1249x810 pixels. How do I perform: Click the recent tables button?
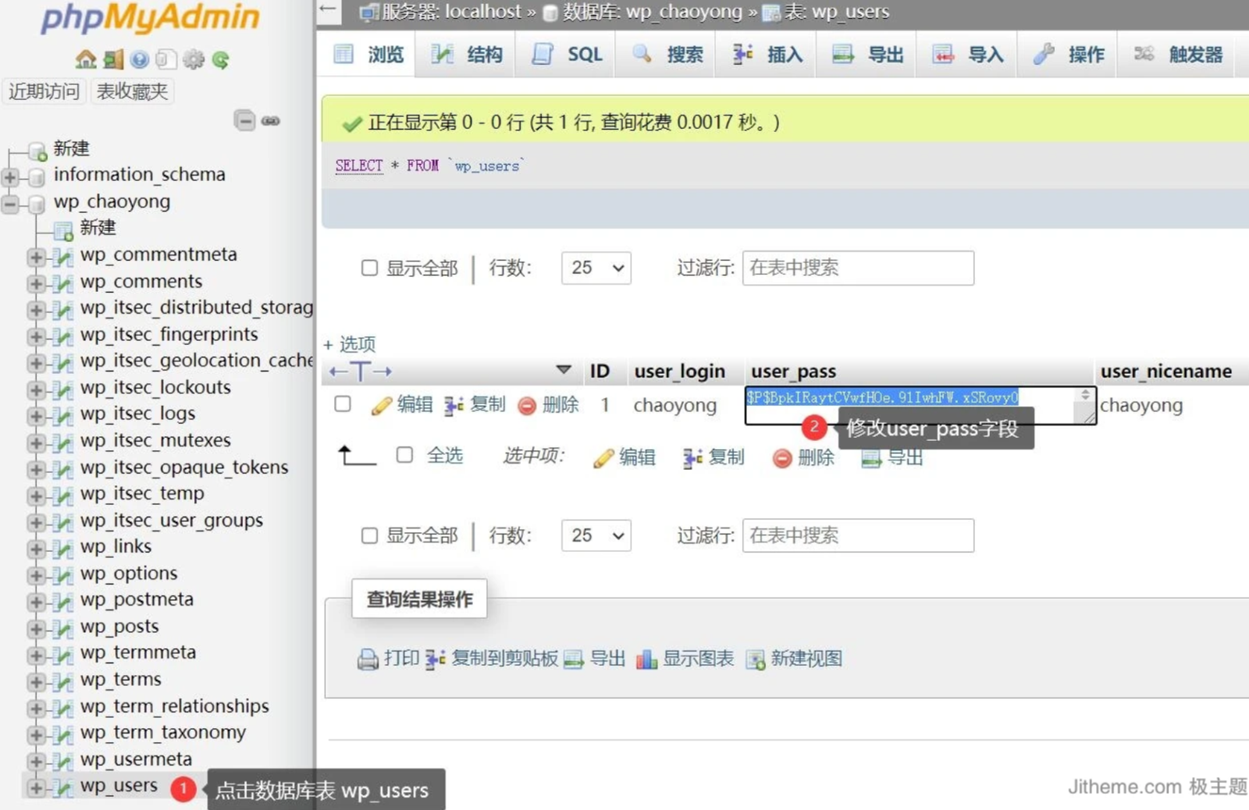tap(44, 91)
